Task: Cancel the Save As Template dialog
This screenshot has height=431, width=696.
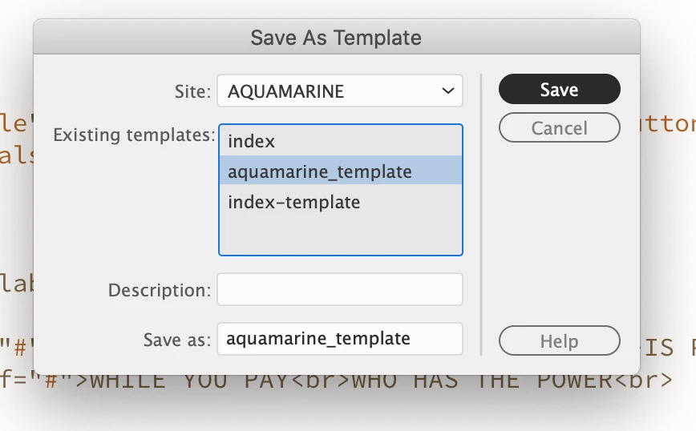Action: tap(559, 128)
